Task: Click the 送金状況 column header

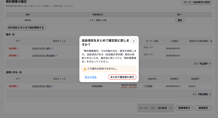Action: 152,79
